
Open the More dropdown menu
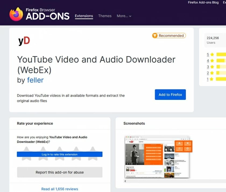coord(124,16)
